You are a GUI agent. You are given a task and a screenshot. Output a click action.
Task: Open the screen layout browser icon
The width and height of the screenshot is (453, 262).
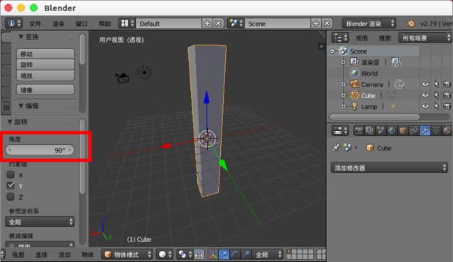[127, 24]
